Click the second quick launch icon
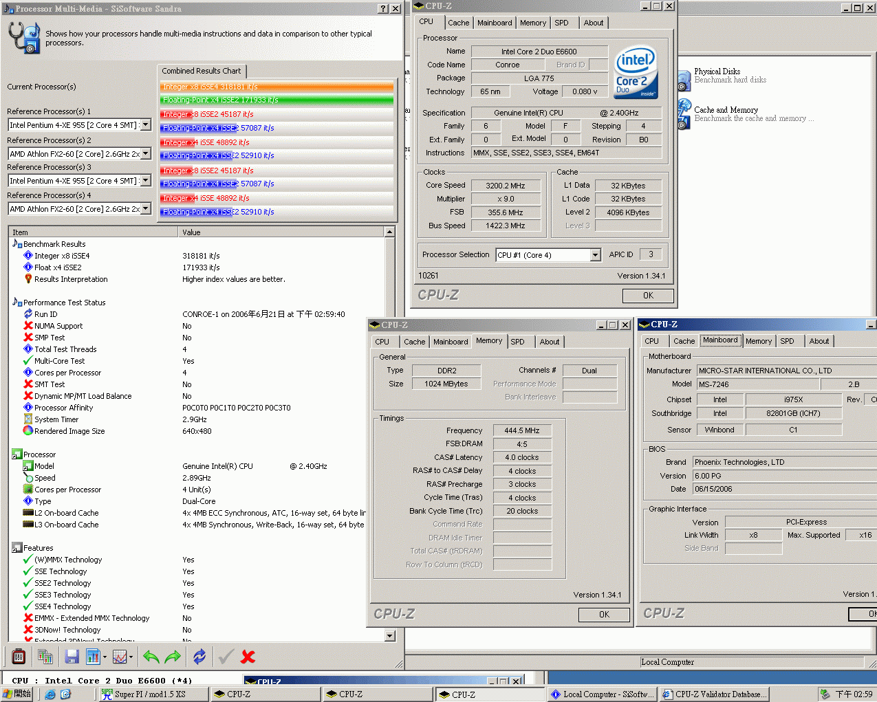Image resolution: width=877 pixels, height=702 pixels. (x=65, y=694)
